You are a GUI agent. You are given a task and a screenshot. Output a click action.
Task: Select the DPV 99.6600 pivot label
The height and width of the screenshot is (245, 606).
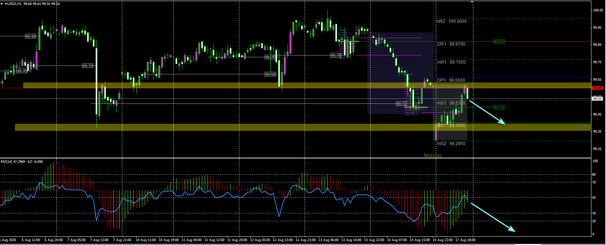click(x=451, y=80)
